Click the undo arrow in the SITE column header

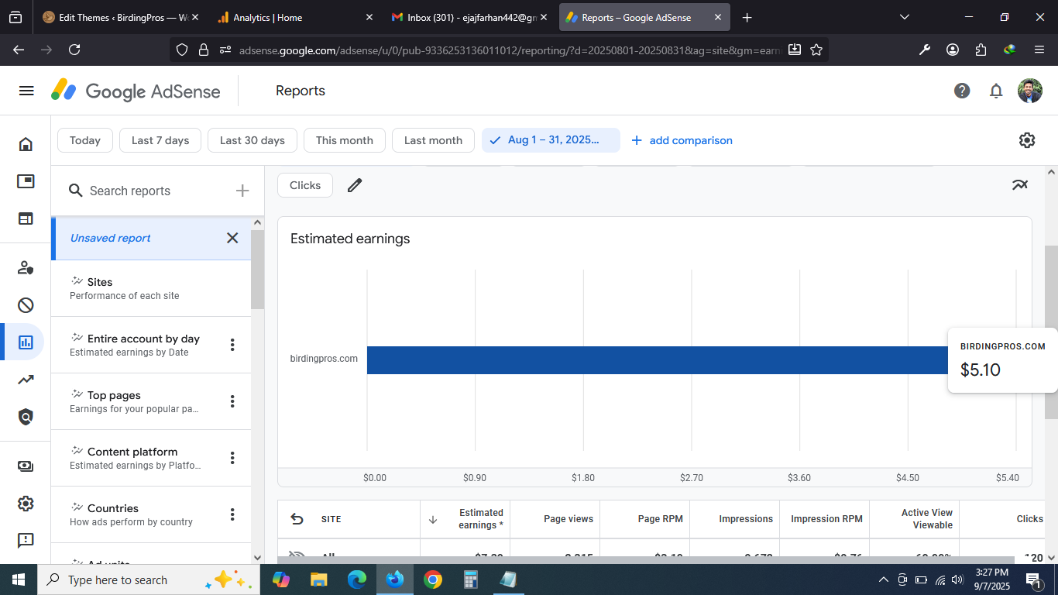tap(297, 519)
